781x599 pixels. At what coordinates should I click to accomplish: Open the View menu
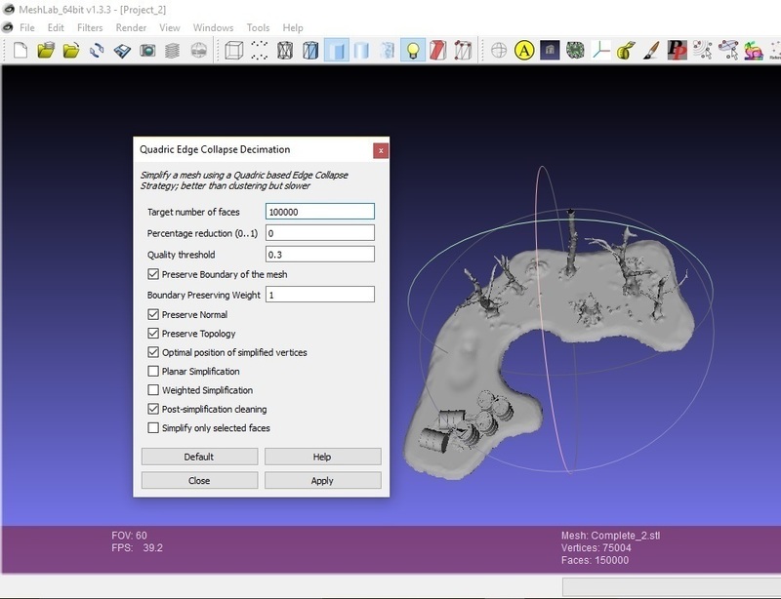[x=169, y=28]
